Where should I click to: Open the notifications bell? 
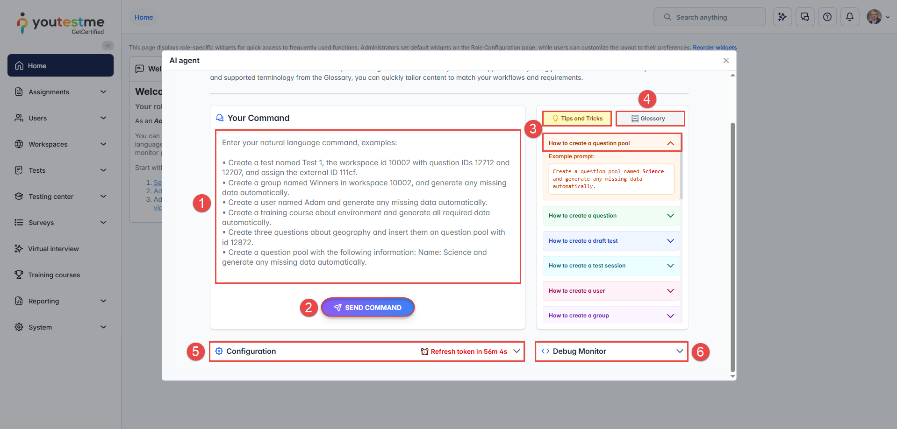click(x=849, y=17)
